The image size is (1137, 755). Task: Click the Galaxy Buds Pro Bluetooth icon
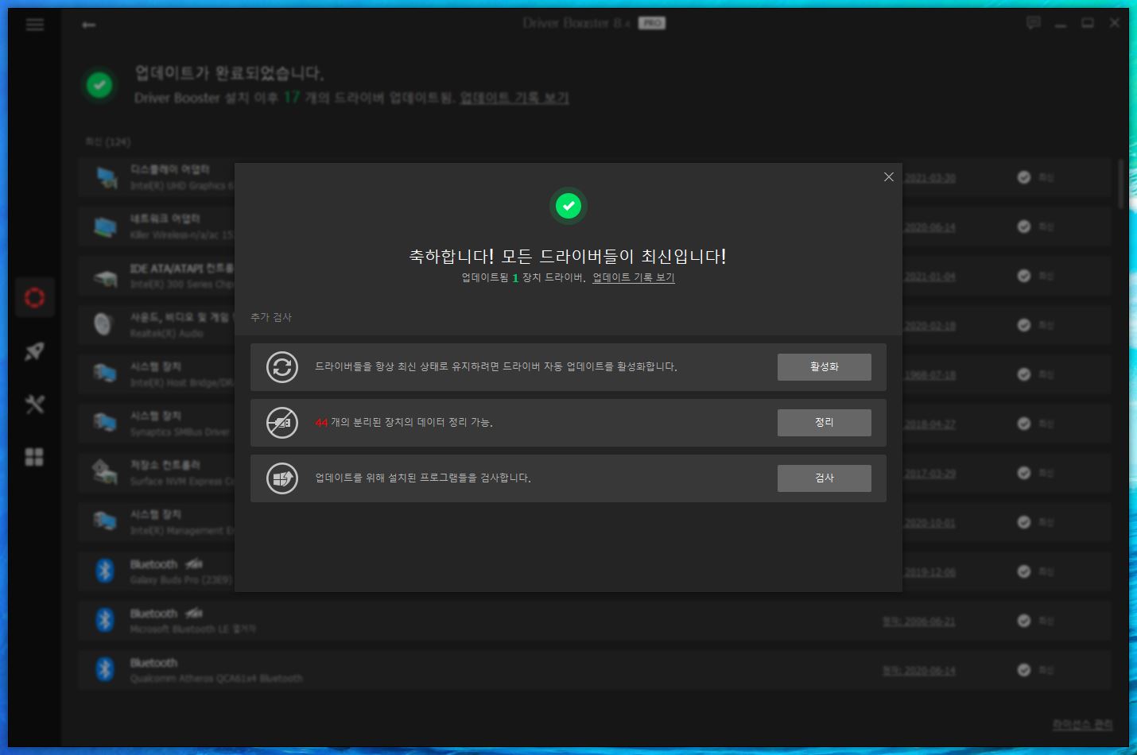tap(105, 571)
